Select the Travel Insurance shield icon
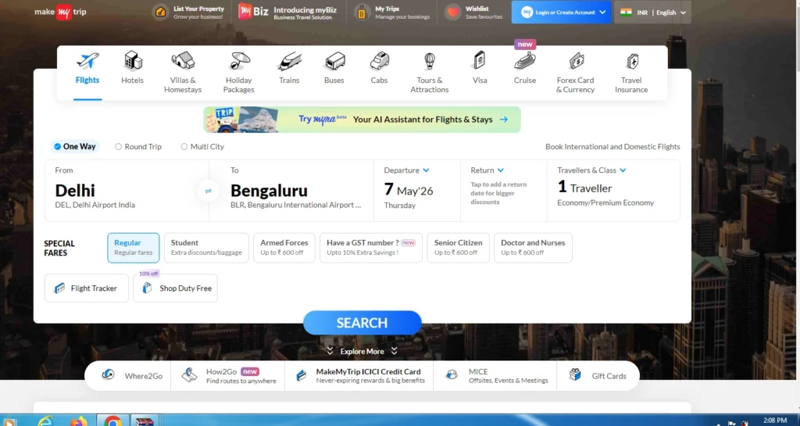Image resolution: width=800 pixels, height=426 pixels. 632,61
